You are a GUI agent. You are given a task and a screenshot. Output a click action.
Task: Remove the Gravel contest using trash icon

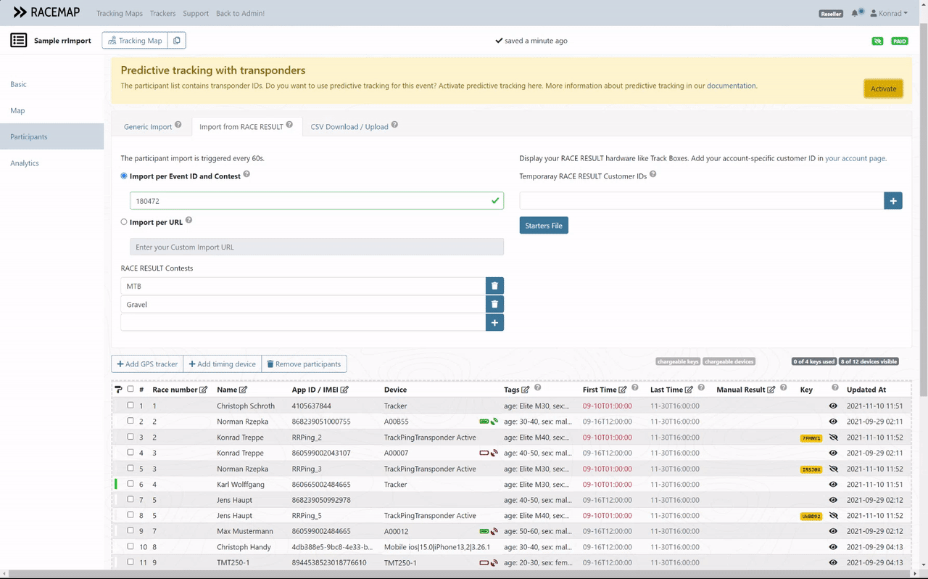pyautogui.click(x=494, y=305)
